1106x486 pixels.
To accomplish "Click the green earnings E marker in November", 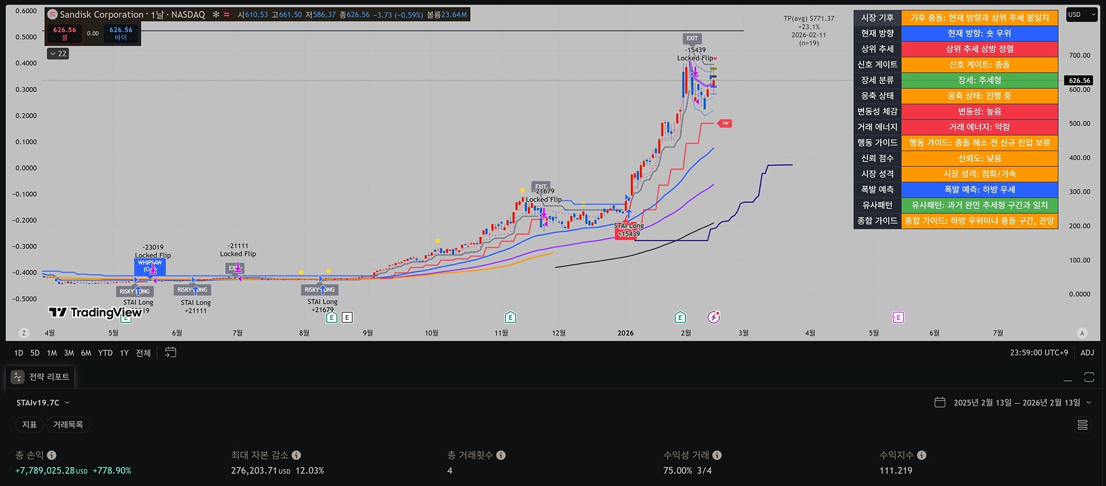I will 510,317.
